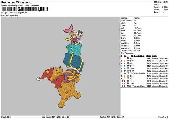
Task: Click the "Down:" measurement label
Action: (123, 36)
